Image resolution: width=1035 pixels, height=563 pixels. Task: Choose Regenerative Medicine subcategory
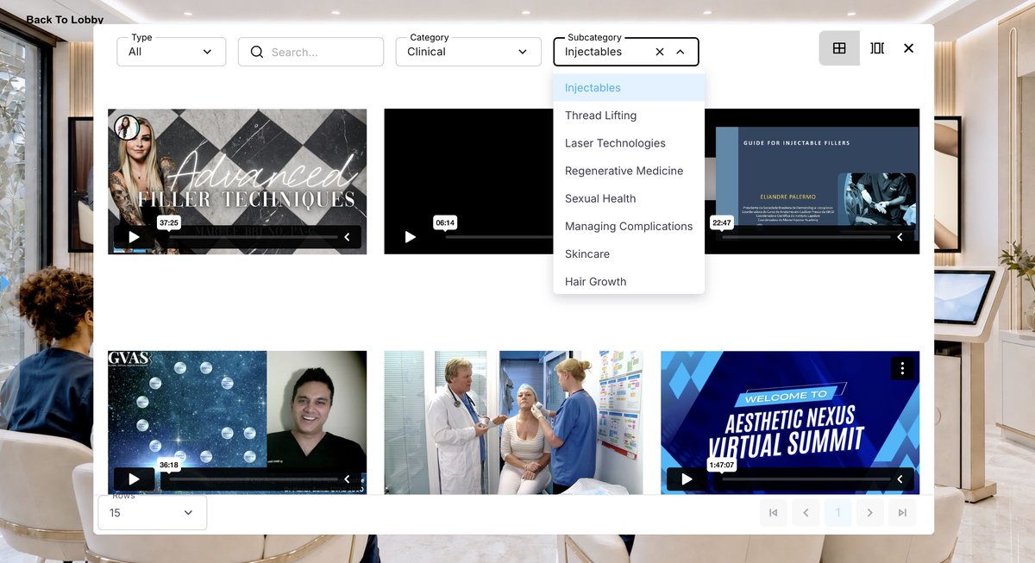(629, 171)
